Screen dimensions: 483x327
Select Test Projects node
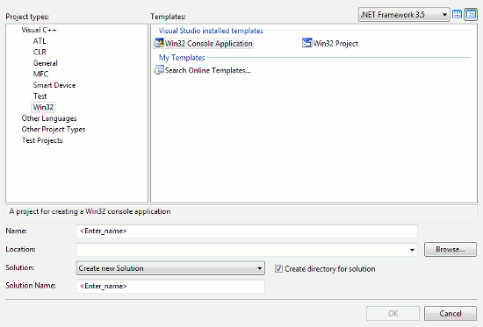[x=42, y=140]
